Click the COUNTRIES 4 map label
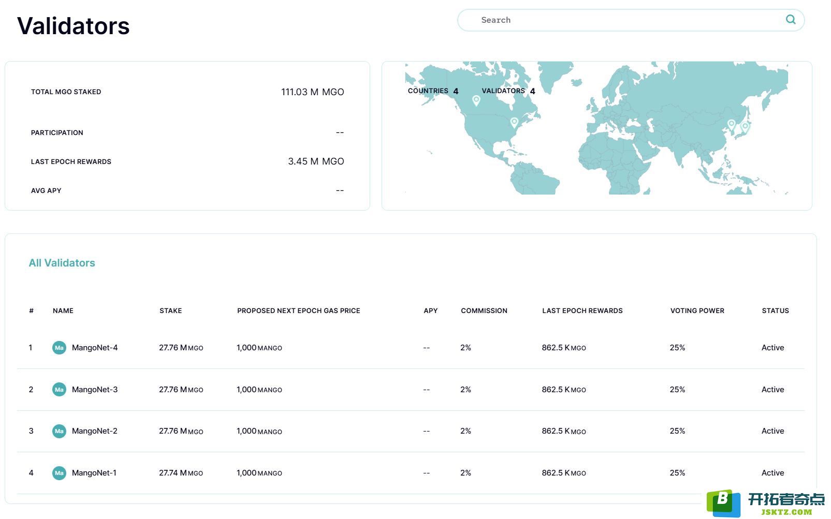 (433, 91)
